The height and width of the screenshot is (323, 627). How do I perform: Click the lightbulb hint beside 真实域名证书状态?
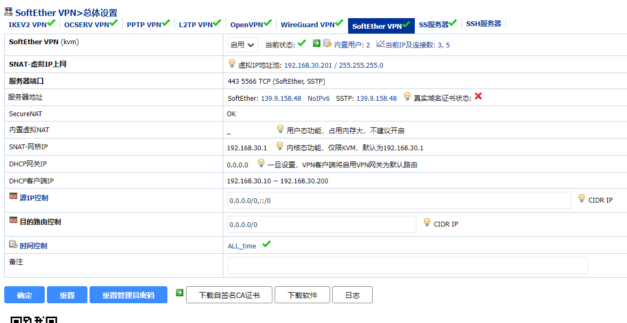pyautogui.click(x=407, y=96)
